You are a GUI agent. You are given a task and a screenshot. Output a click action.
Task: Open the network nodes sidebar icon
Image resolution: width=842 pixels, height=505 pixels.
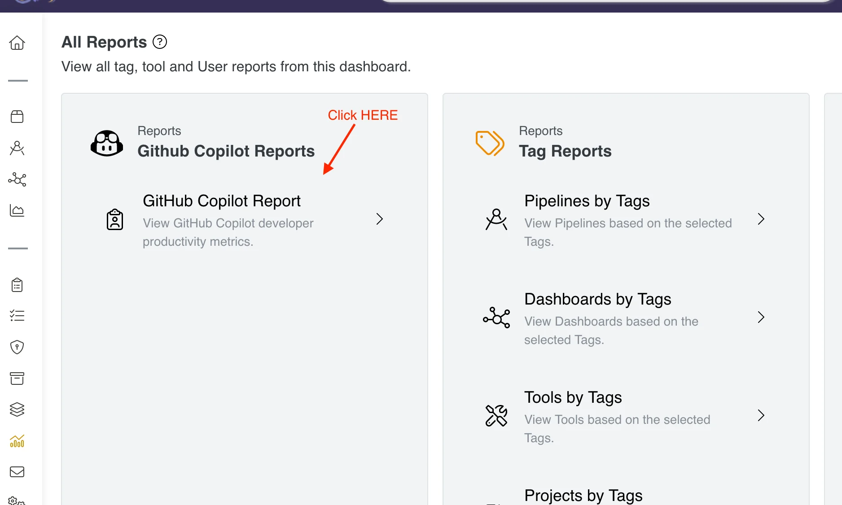point(17,179)
